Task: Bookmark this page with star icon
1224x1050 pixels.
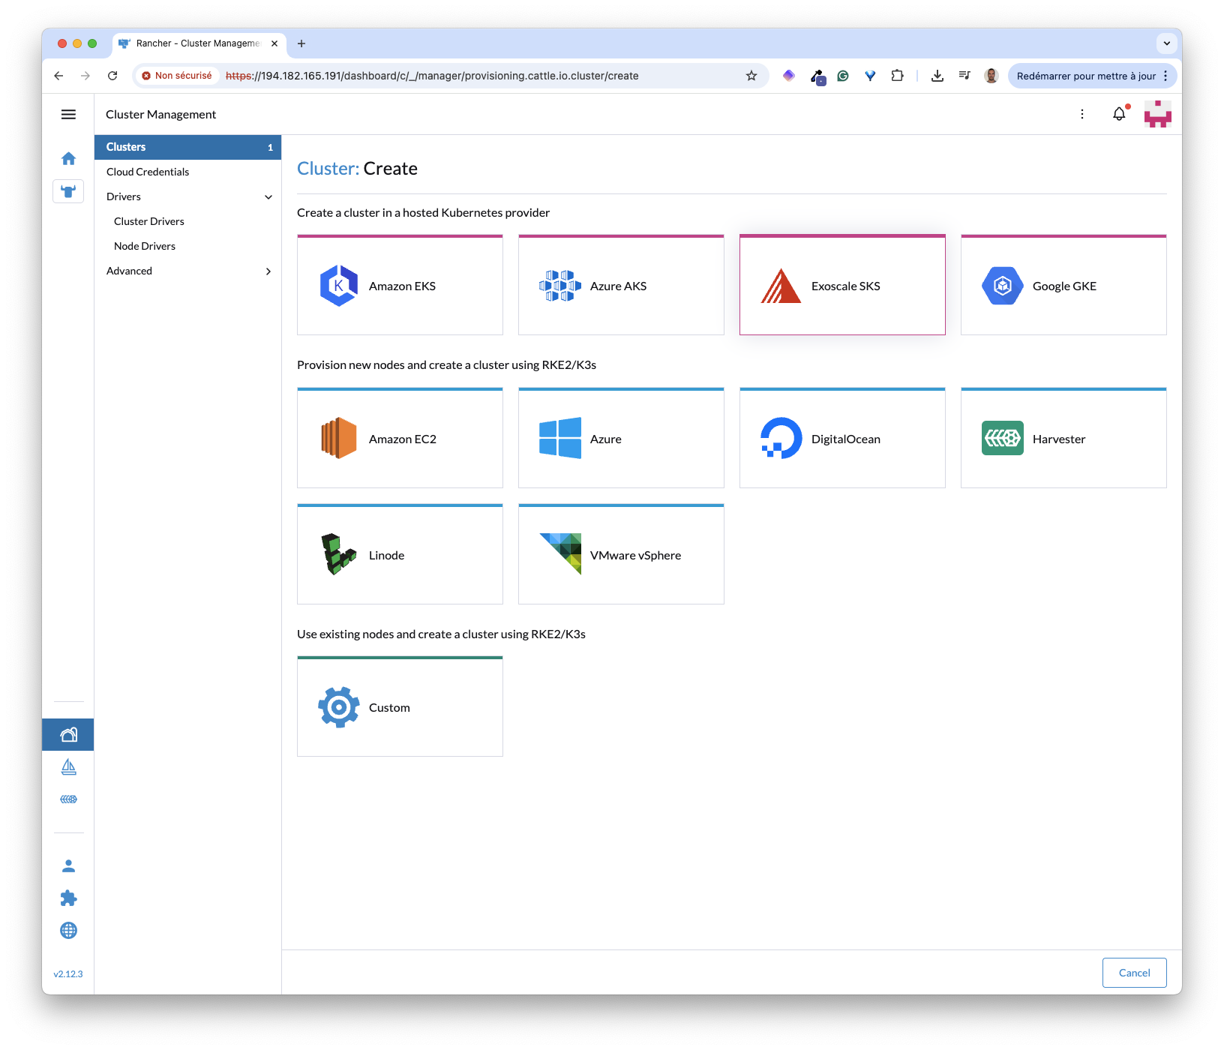Action: [751, 76]
